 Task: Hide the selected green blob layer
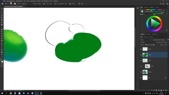pyautogui.click(x=141, y=55)
